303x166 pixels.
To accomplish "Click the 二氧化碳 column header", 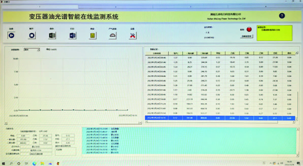I will [x=204, y=53].
